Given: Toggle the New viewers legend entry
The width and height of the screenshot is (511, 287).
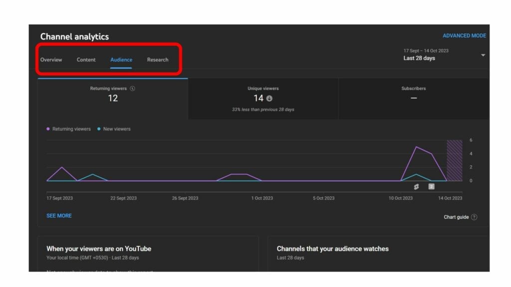Looking at the screenshot, I should coord(116,129).
